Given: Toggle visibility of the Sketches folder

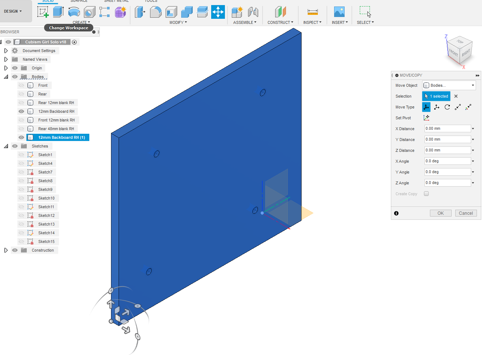Looking at the screenshot, I should point(15,146).
